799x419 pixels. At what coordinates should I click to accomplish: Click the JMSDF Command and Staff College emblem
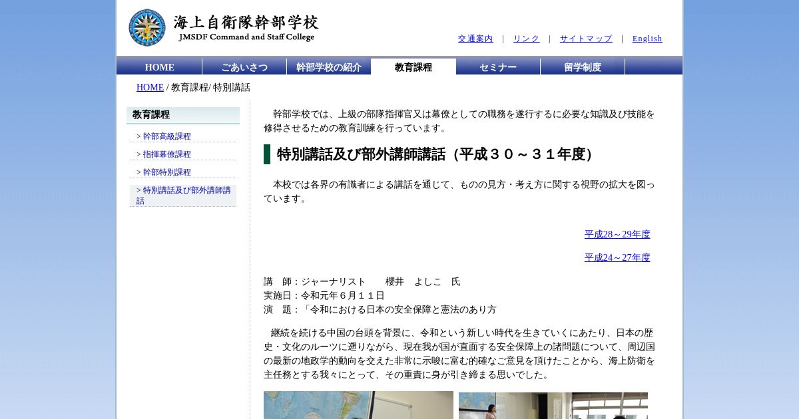(x=147, y=28)
